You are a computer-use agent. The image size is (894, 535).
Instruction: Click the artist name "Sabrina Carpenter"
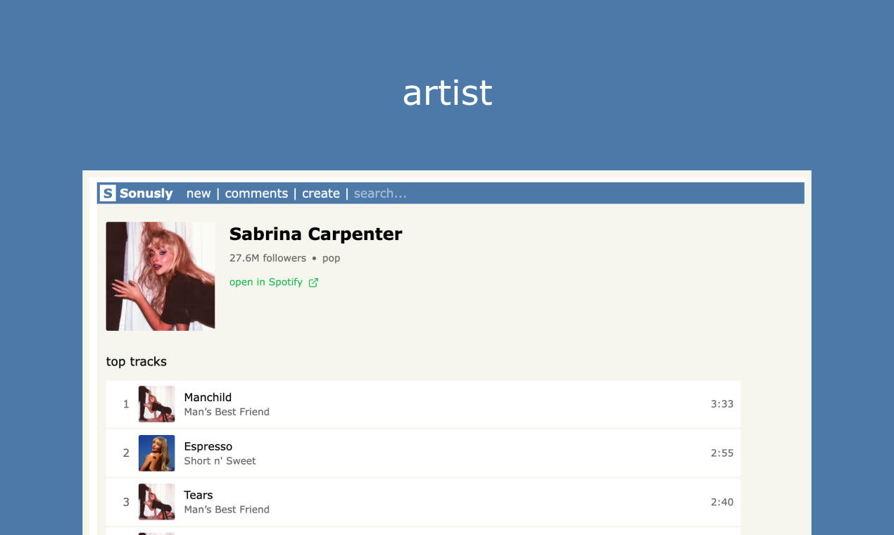315,234
